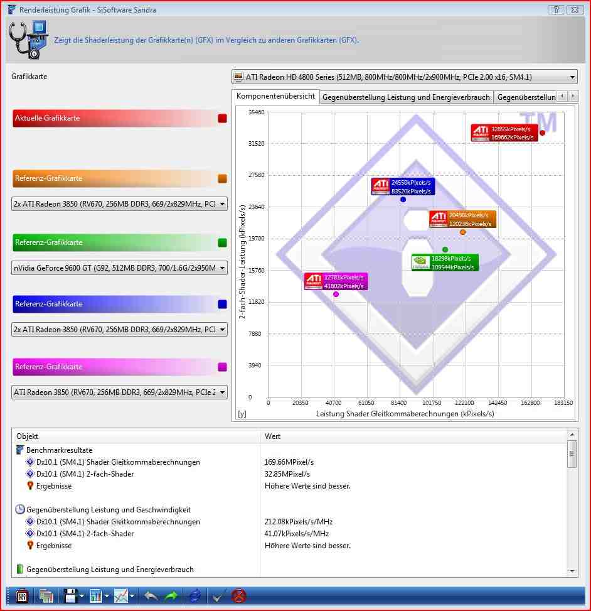This screenshot has width=591, height=611.
Task: Click the bar chart icon in toolbar
Action: [x=96, y=596]
